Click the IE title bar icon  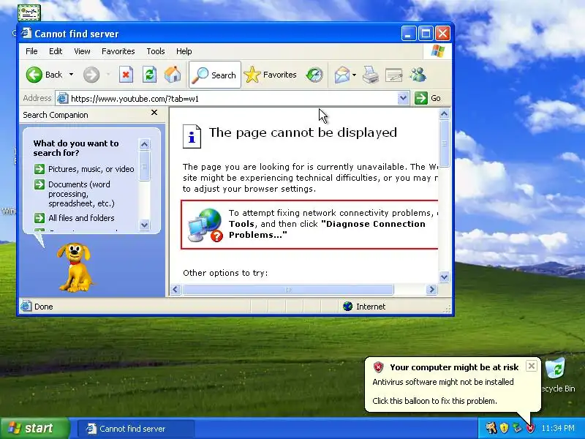[26, 33]
